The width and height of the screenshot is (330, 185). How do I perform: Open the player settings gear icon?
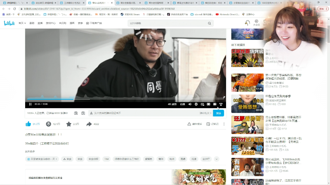[196, 104]
